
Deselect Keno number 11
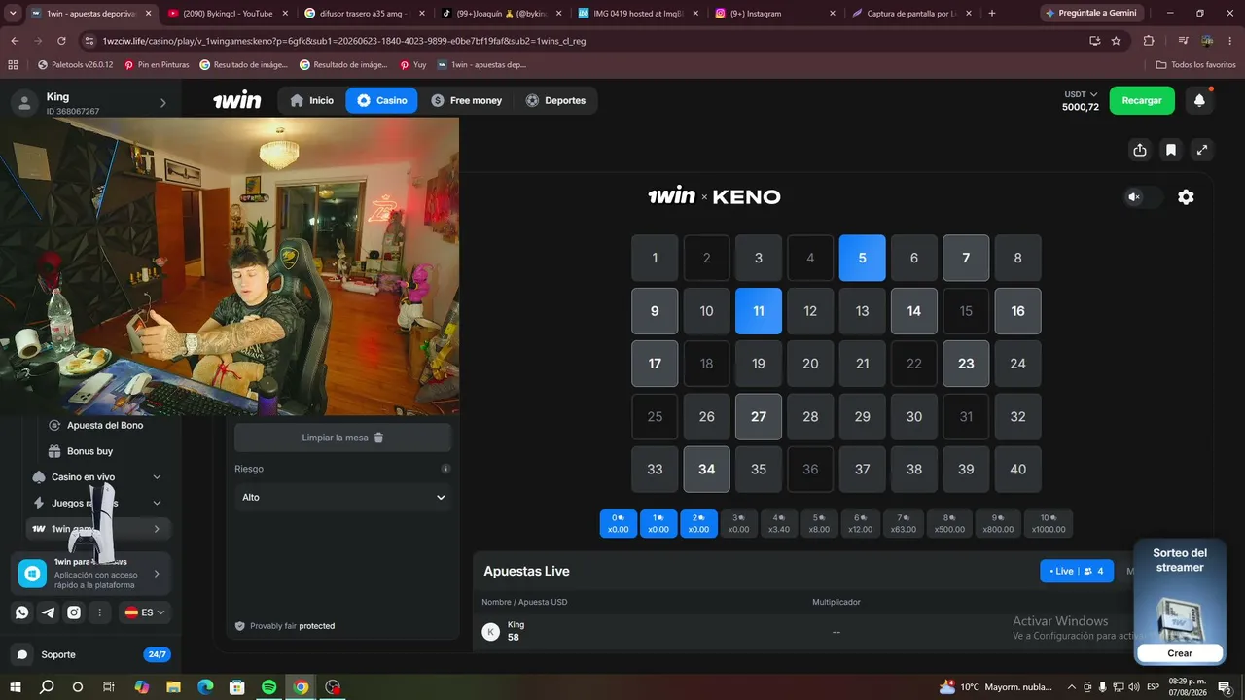[759, 311]
